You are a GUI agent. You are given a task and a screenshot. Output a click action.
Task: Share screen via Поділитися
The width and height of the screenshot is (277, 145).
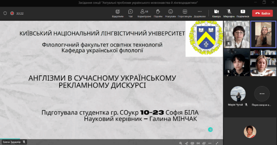[x=243, y=13]
